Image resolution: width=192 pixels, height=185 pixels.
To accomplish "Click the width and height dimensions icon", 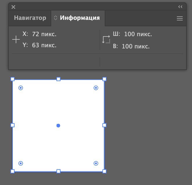I will [x=106, y=40].
